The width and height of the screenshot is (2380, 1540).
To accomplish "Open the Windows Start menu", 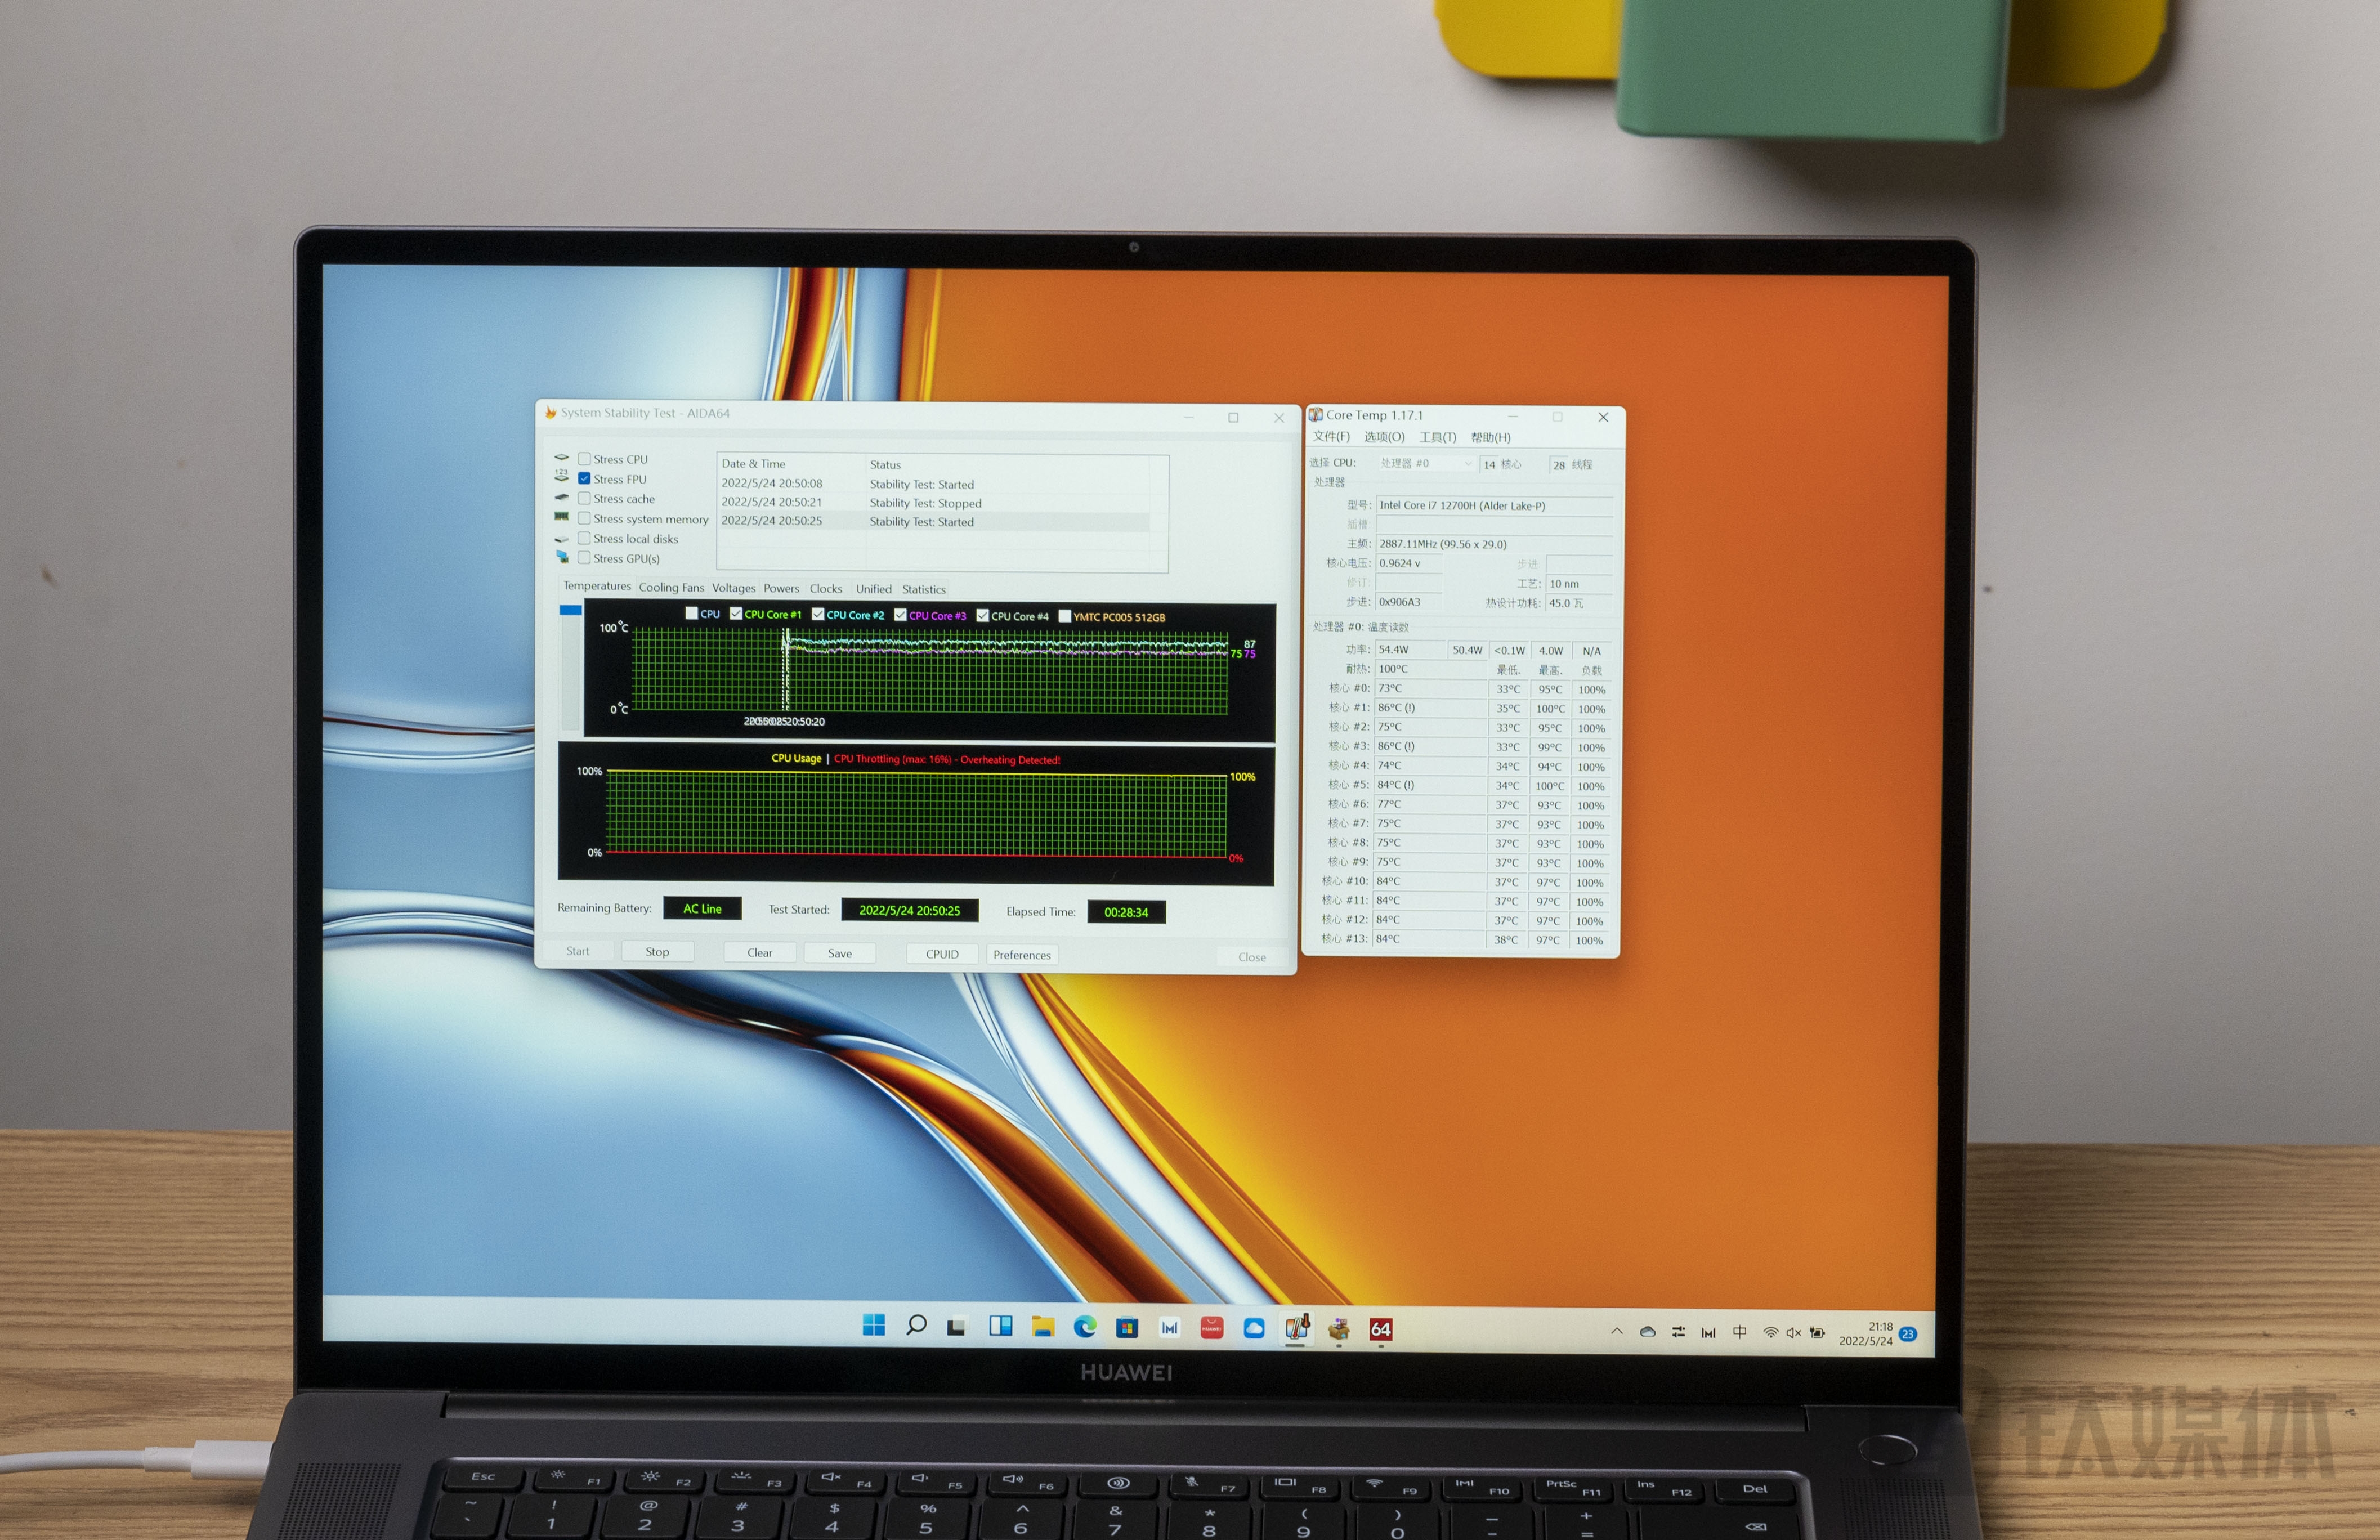I will coord(873,1325).
